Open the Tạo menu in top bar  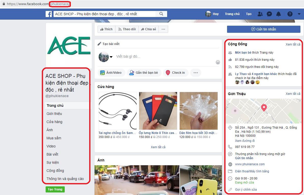point(248,14)
